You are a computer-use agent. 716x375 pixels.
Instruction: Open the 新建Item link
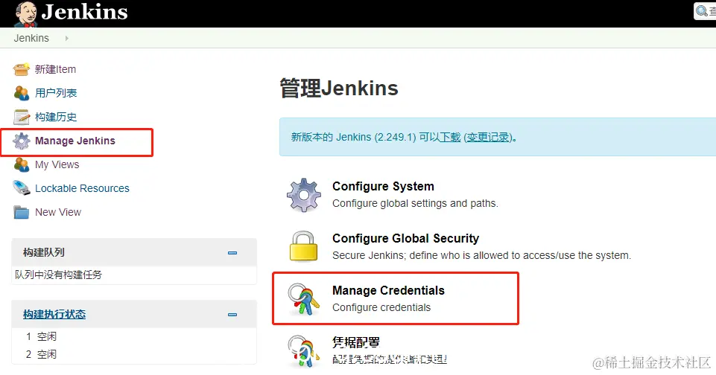click(x=55, y=69)
